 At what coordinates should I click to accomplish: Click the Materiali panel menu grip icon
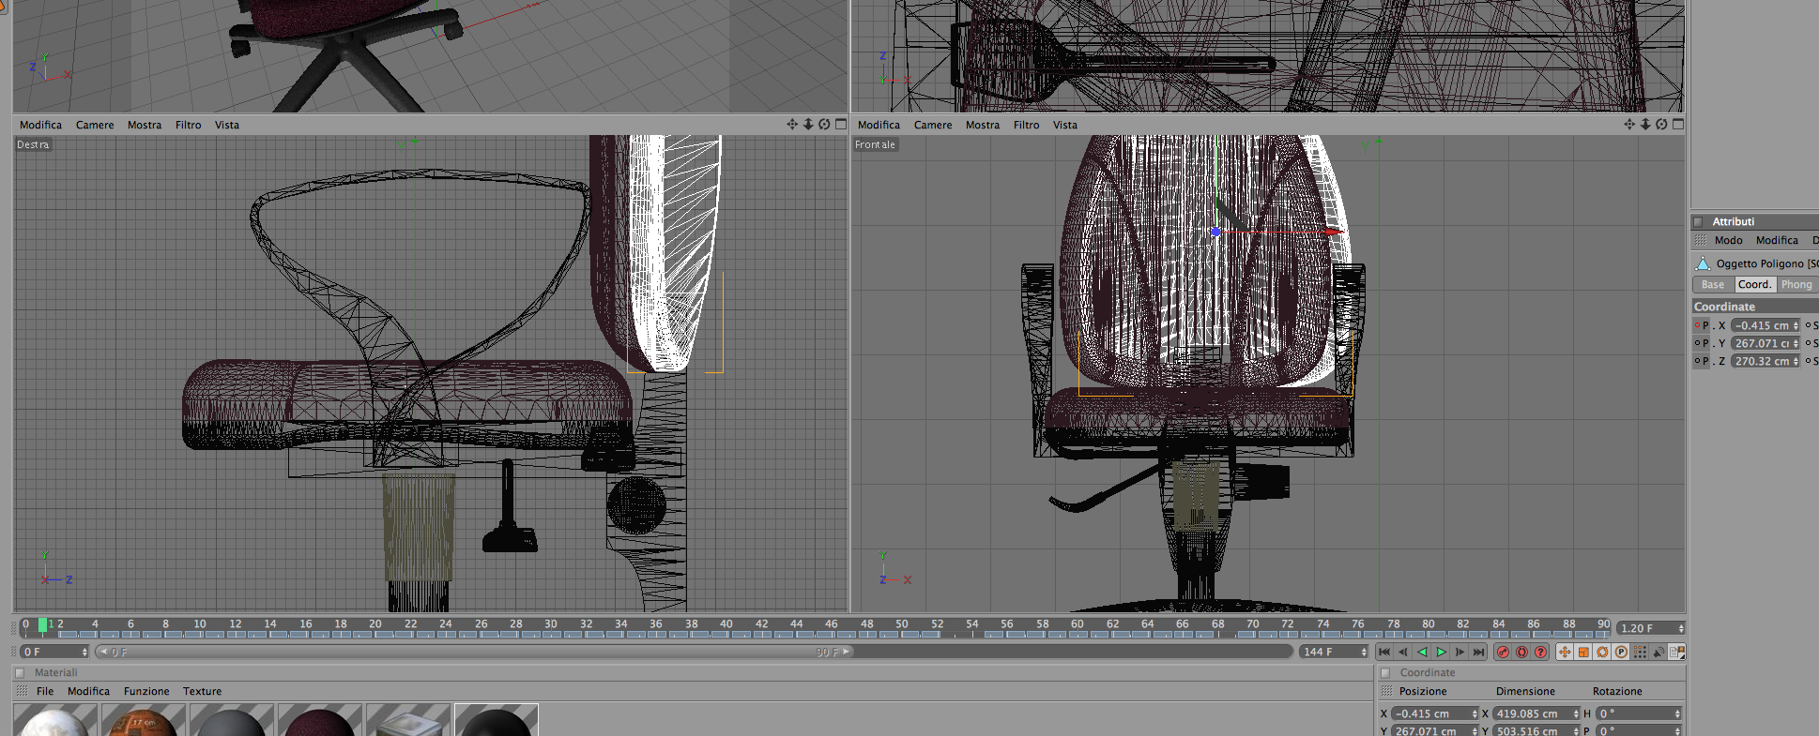pos(22,691)
